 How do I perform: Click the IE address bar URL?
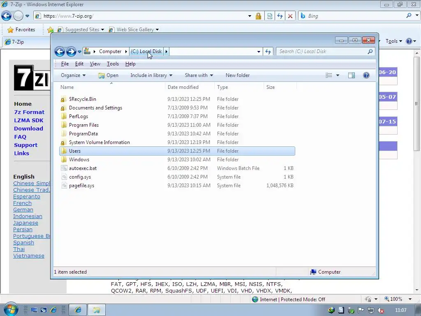coord(69,16)
